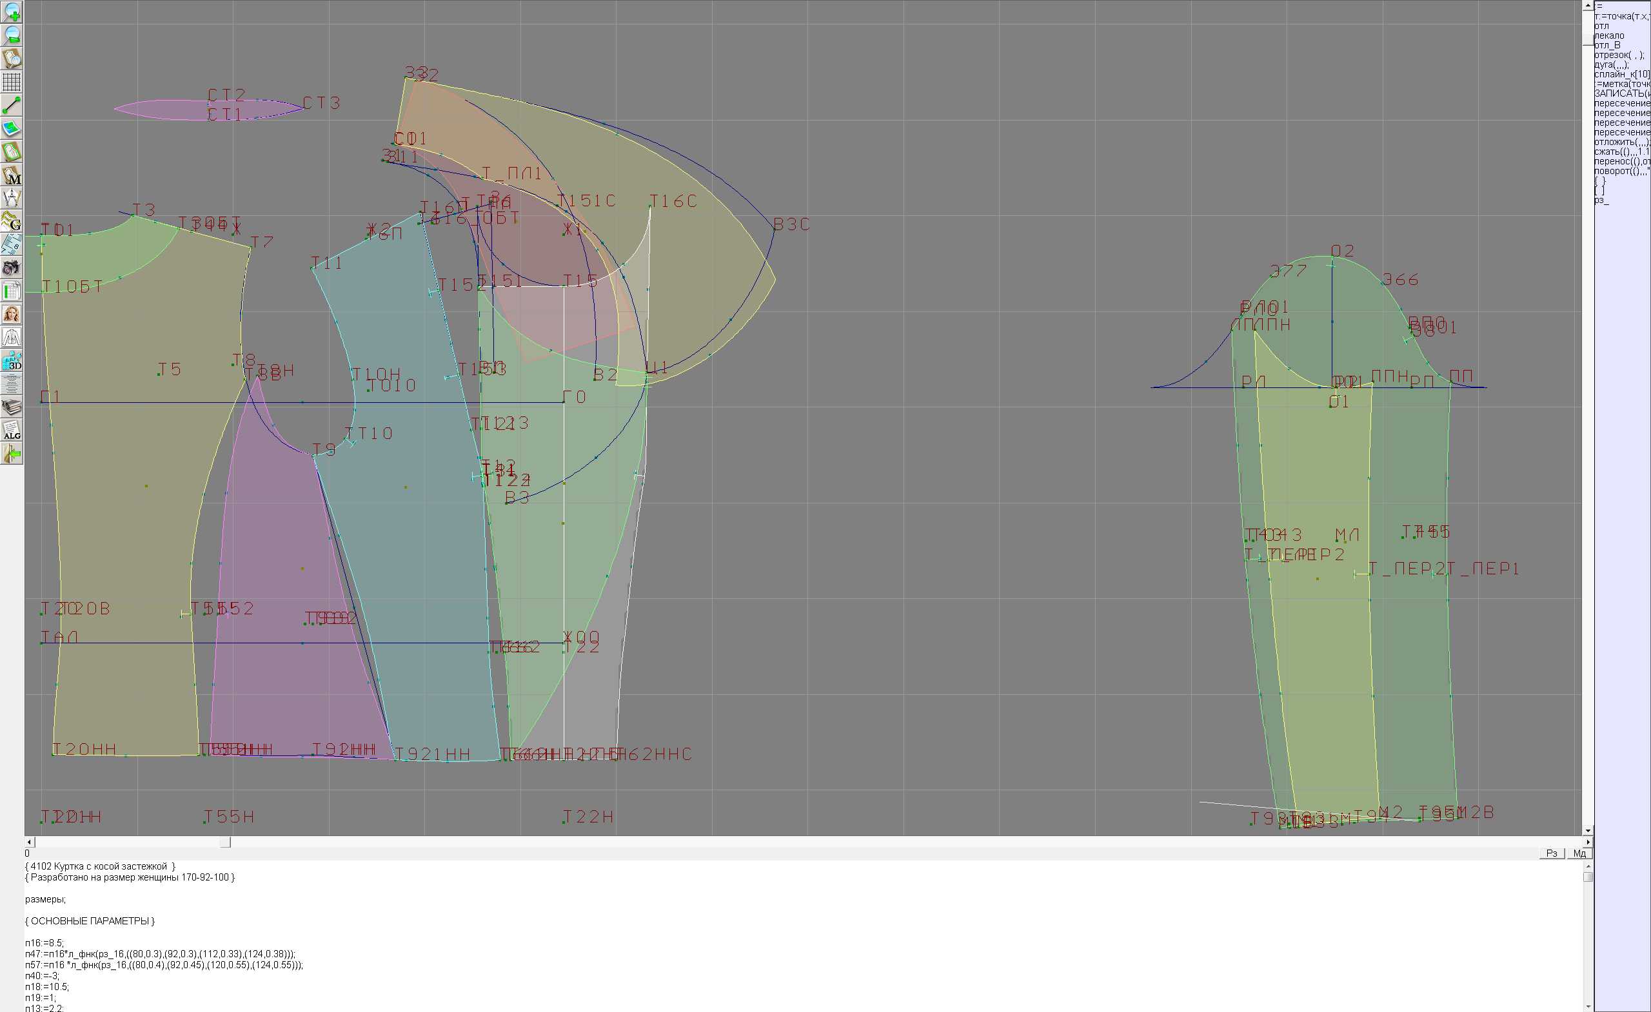This screenshot has height=1012, width=1651.
Task: Open the pattern pieces M icon
Action: (x=12, y=175)
